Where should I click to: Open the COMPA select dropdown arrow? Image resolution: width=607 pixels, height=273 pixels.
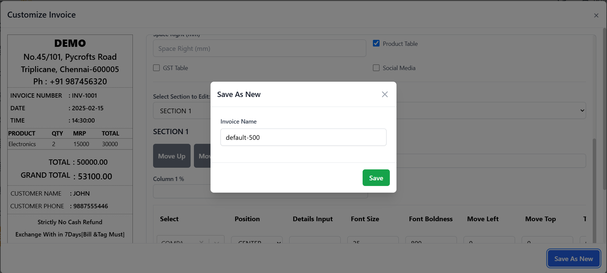pos(217,241)
